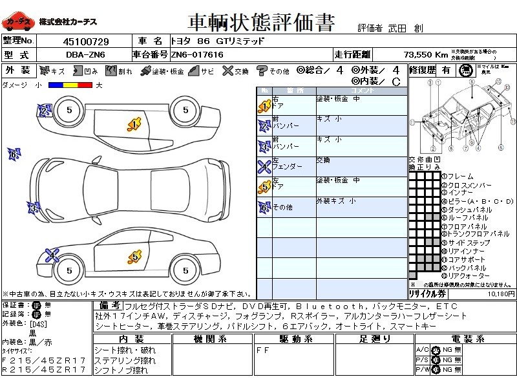Click the car name トヨタ 86 GTリミテッド
Image resolution: width=517 pixels, height=388 pixels.
[x=218, y=41]
